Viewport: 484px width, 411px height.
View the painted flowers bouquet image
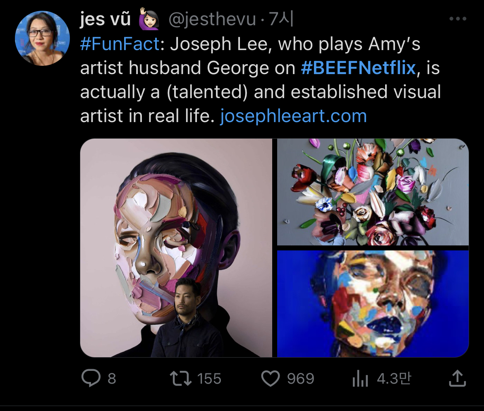coord(373,192)
